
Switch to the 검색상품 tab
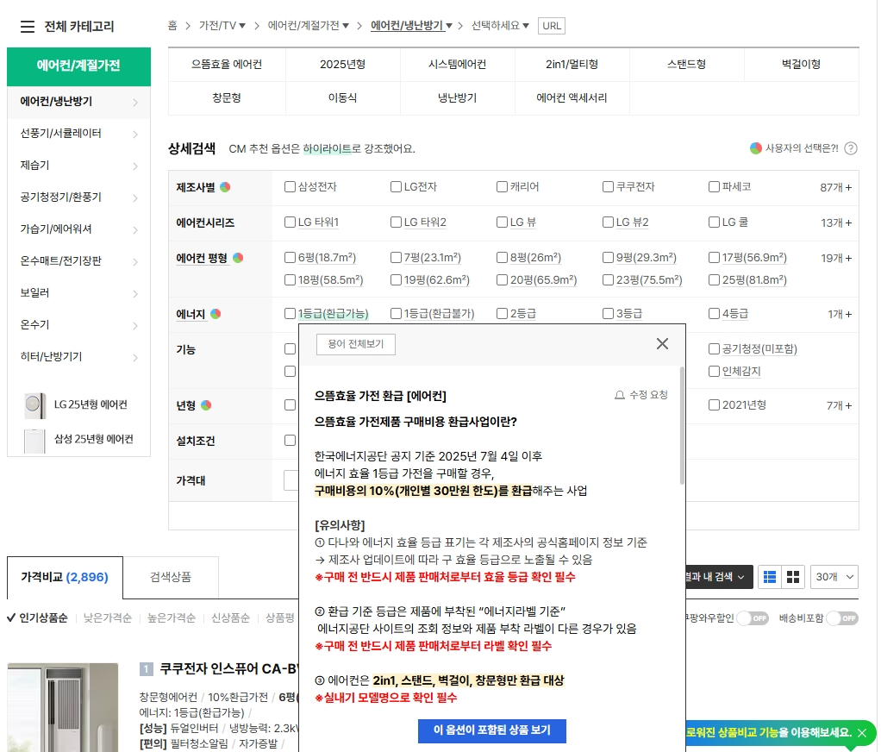point(172,576)
